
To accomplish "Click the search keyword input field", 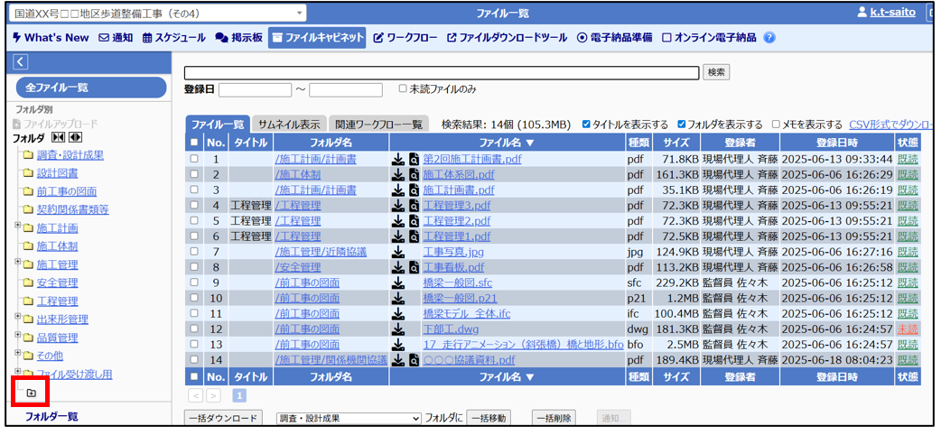I will click(x=442, y=72).
